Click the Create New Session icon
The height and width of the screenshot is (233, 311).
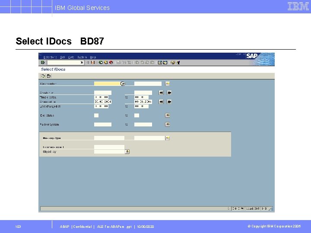click(160, 63)
